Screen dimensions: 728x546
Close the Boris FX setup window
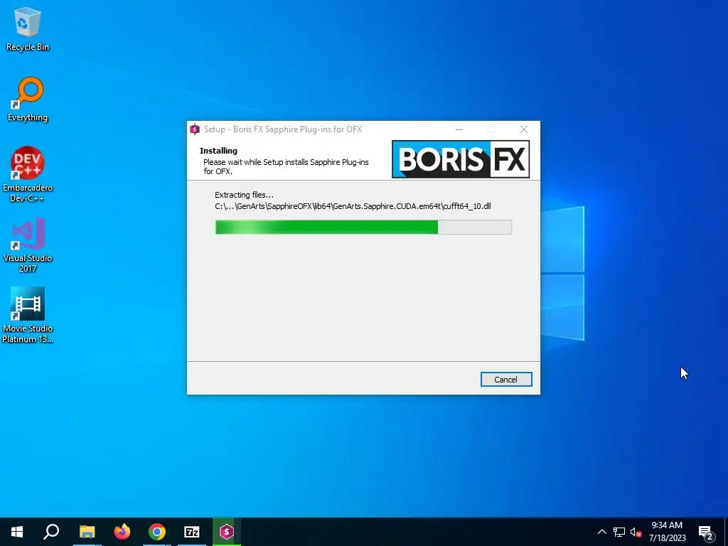524,129
